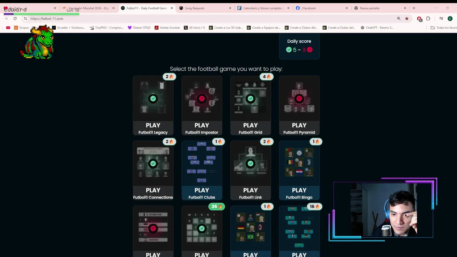
Task: Open the Futbol11 Clubs thumbnail
Action: (x=202, y=163)
